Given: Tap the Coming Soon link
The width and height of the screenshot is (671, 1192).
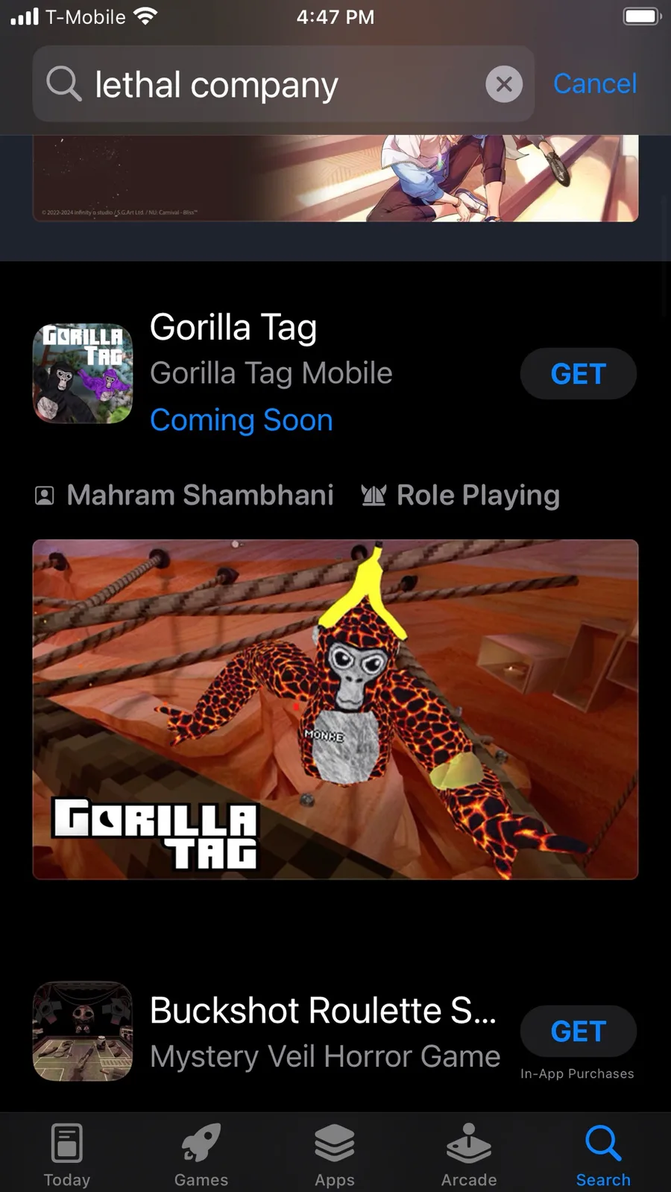Looking at the screenshot, I should [242, 420].
